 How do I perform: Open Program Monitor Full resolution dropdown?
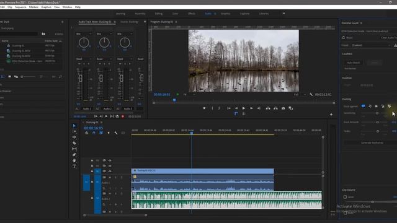click(x=300, y=95)
